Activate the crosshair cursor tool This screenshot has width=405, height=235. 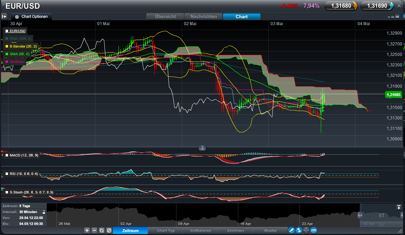(x=306, y=230)
